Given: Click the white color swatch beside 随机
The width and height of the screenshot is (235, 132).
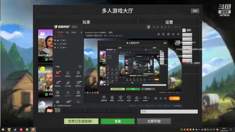Looking at the screenshot, I should [184, 30].
